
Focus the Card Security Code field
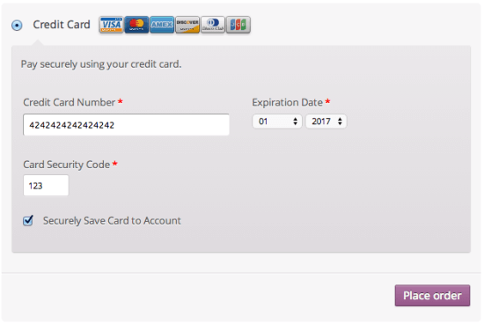[46, 185]
